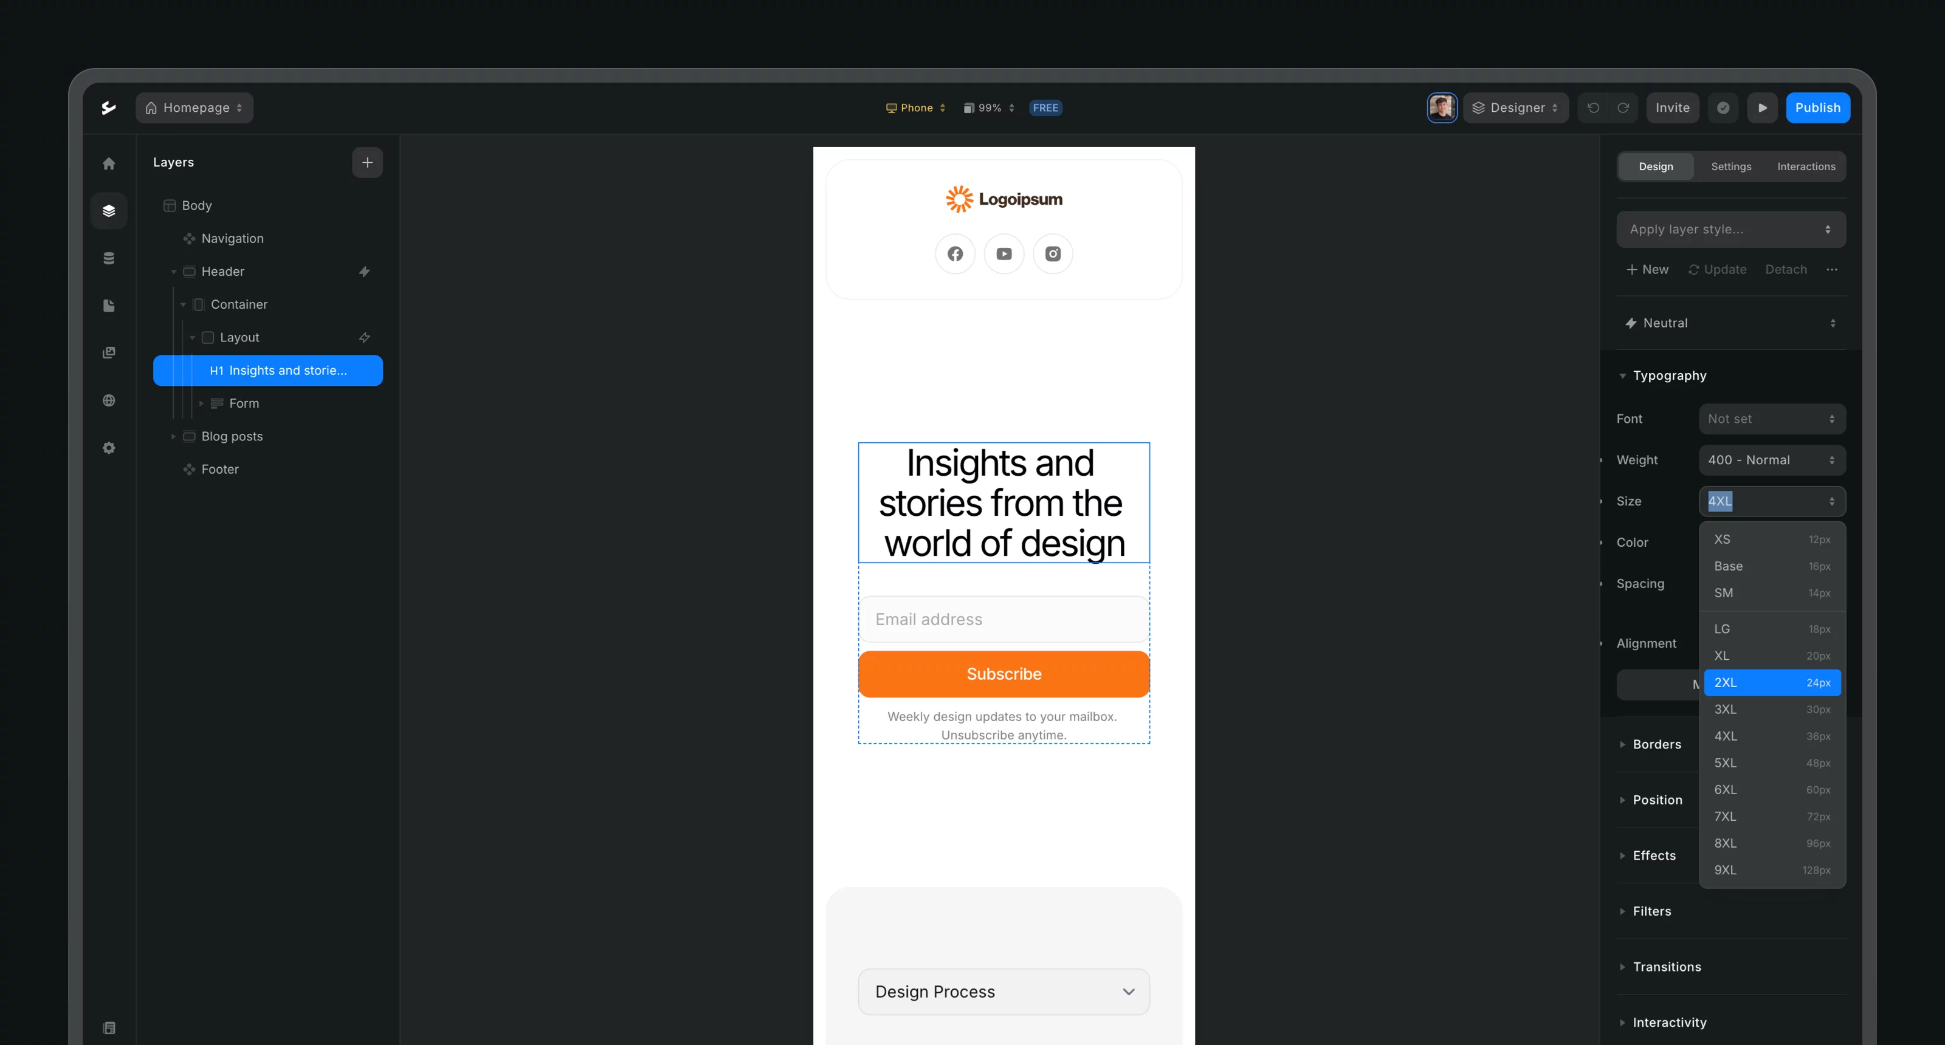Switch to the Settings tab
The image size is (1945, 1045).
1730,166
